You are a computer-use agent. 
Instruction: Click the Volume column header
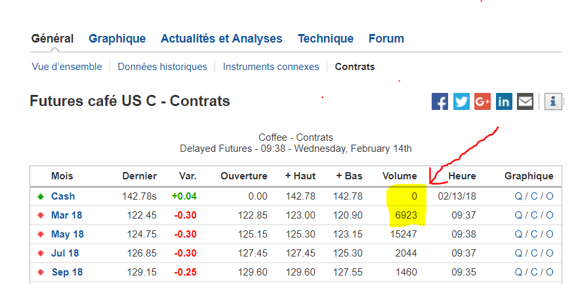(x=400, y=176)
